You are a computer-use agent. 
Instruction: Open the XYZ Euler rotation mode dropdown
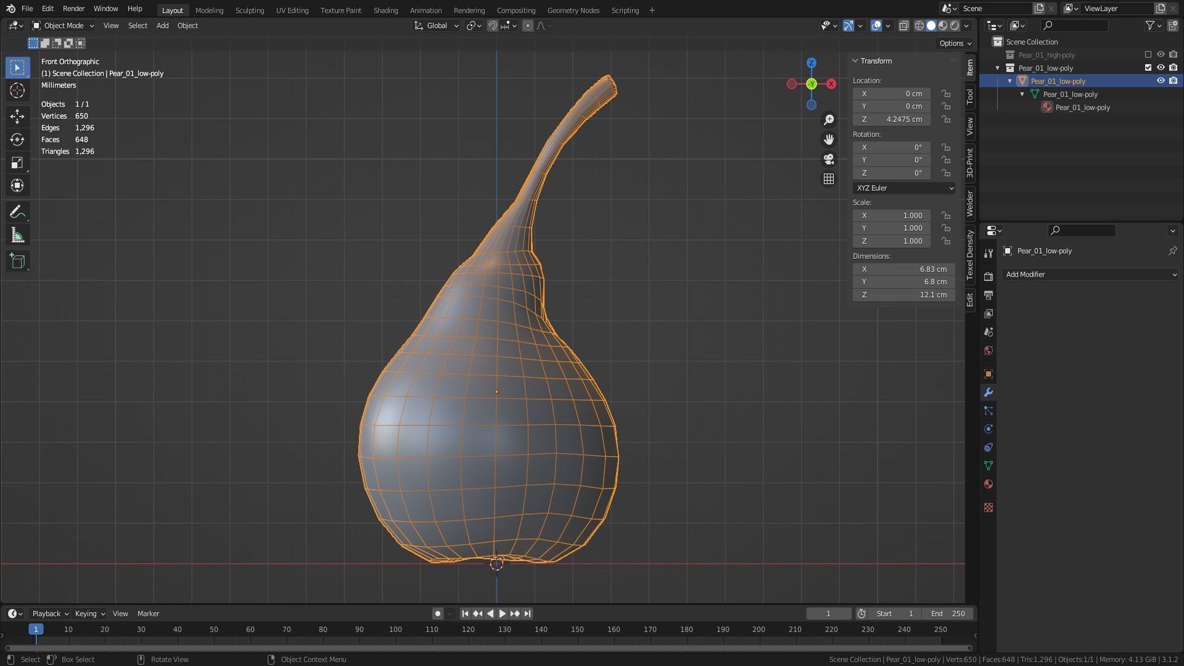click(904, 188)
